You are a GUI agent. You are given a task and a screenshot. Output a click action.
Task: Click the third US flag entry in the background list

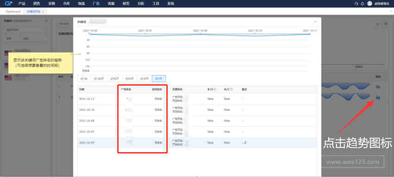pos(8,78)
